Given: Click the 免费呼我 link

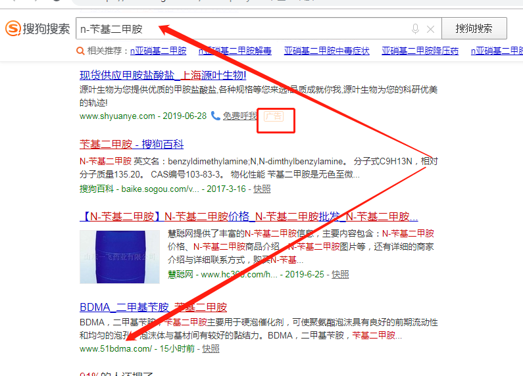Looking at the screenshot, I should (240, 116).
